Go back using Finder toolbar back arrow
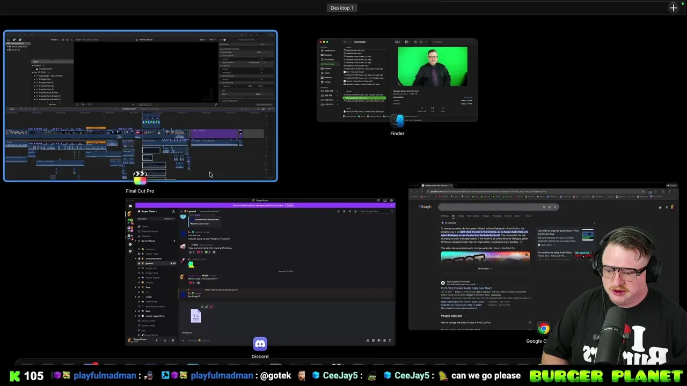The width and height of the screenshot is (687, 386). [345, 42]
